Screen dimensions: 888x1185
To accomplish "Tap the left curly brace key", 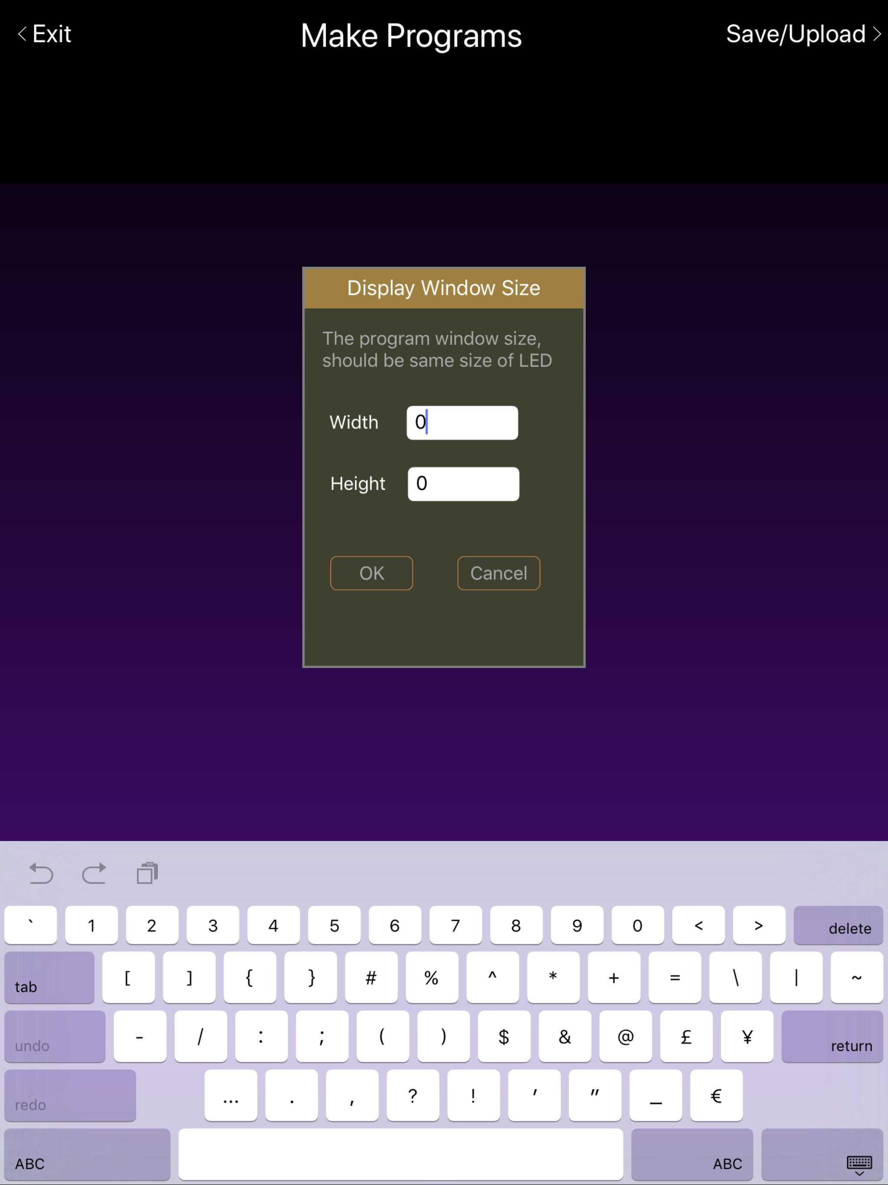I will click(250, 978).
